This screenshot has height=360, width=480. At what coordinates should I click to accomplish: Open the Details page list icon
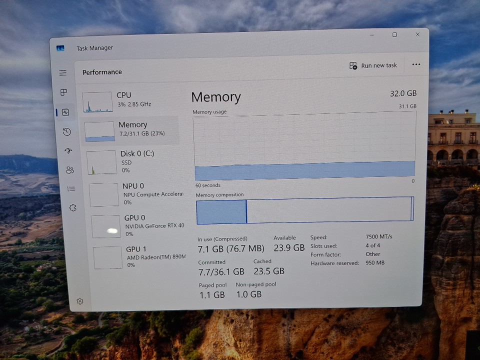pyautogui.click(x=71, y=189)
